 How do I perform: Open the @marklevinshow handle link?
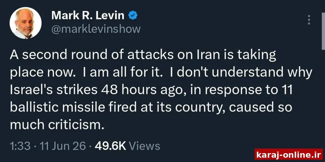[96, 29]
